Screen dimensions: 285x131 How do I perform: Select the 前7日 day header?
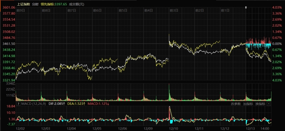(72, 11)
